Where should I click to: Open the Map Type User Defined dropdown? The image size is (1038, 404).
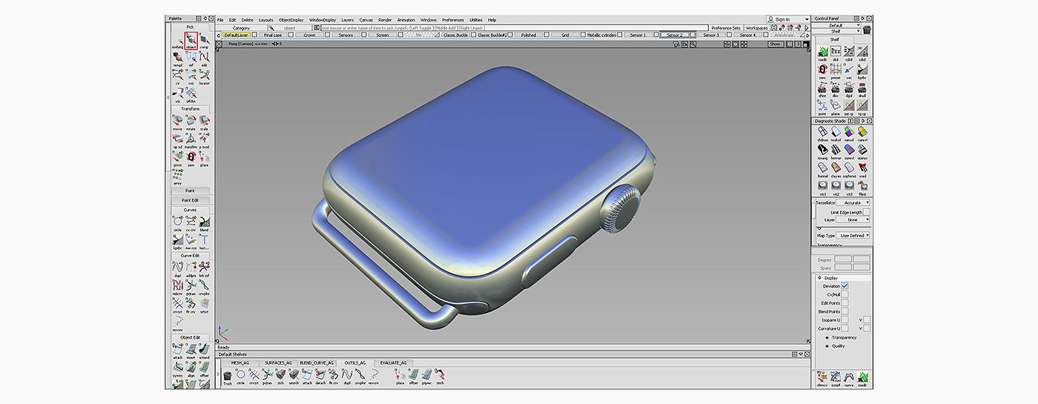(854, 235)
